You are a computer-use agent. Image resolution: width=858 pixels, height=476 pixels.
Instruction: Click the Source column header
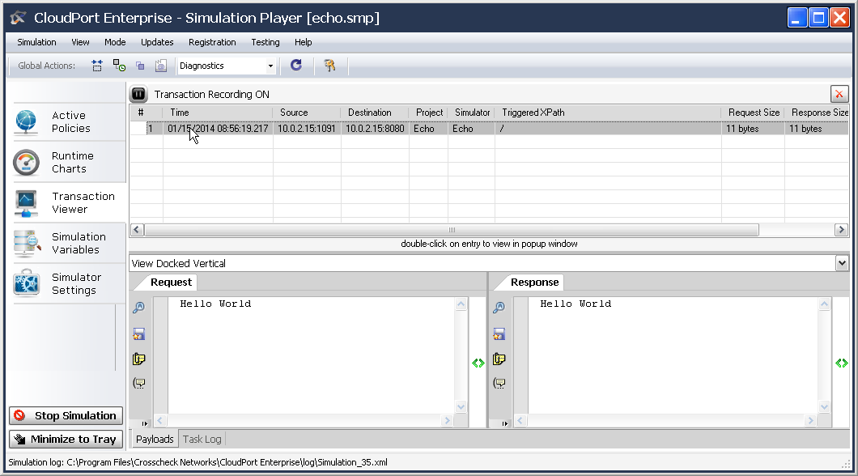307,113
